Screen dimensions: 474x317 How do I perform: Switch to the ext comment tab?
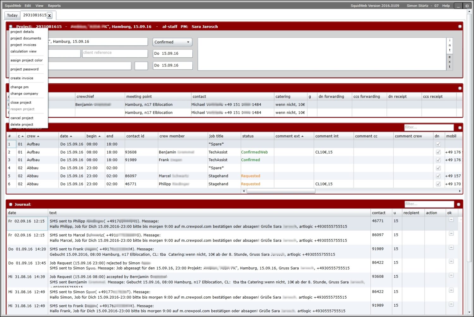(449, 62)
